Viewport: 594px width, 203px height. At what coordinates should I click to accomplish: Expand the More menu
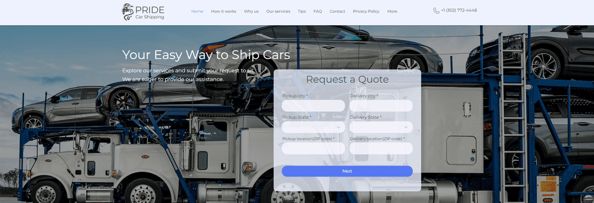point(392,12)
